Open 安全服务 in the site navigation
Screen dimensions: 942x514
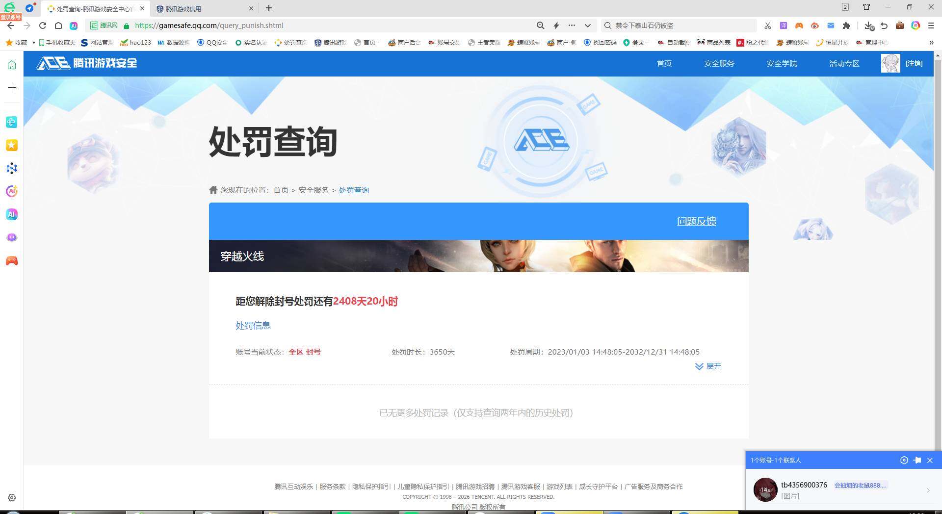(719, 64)
